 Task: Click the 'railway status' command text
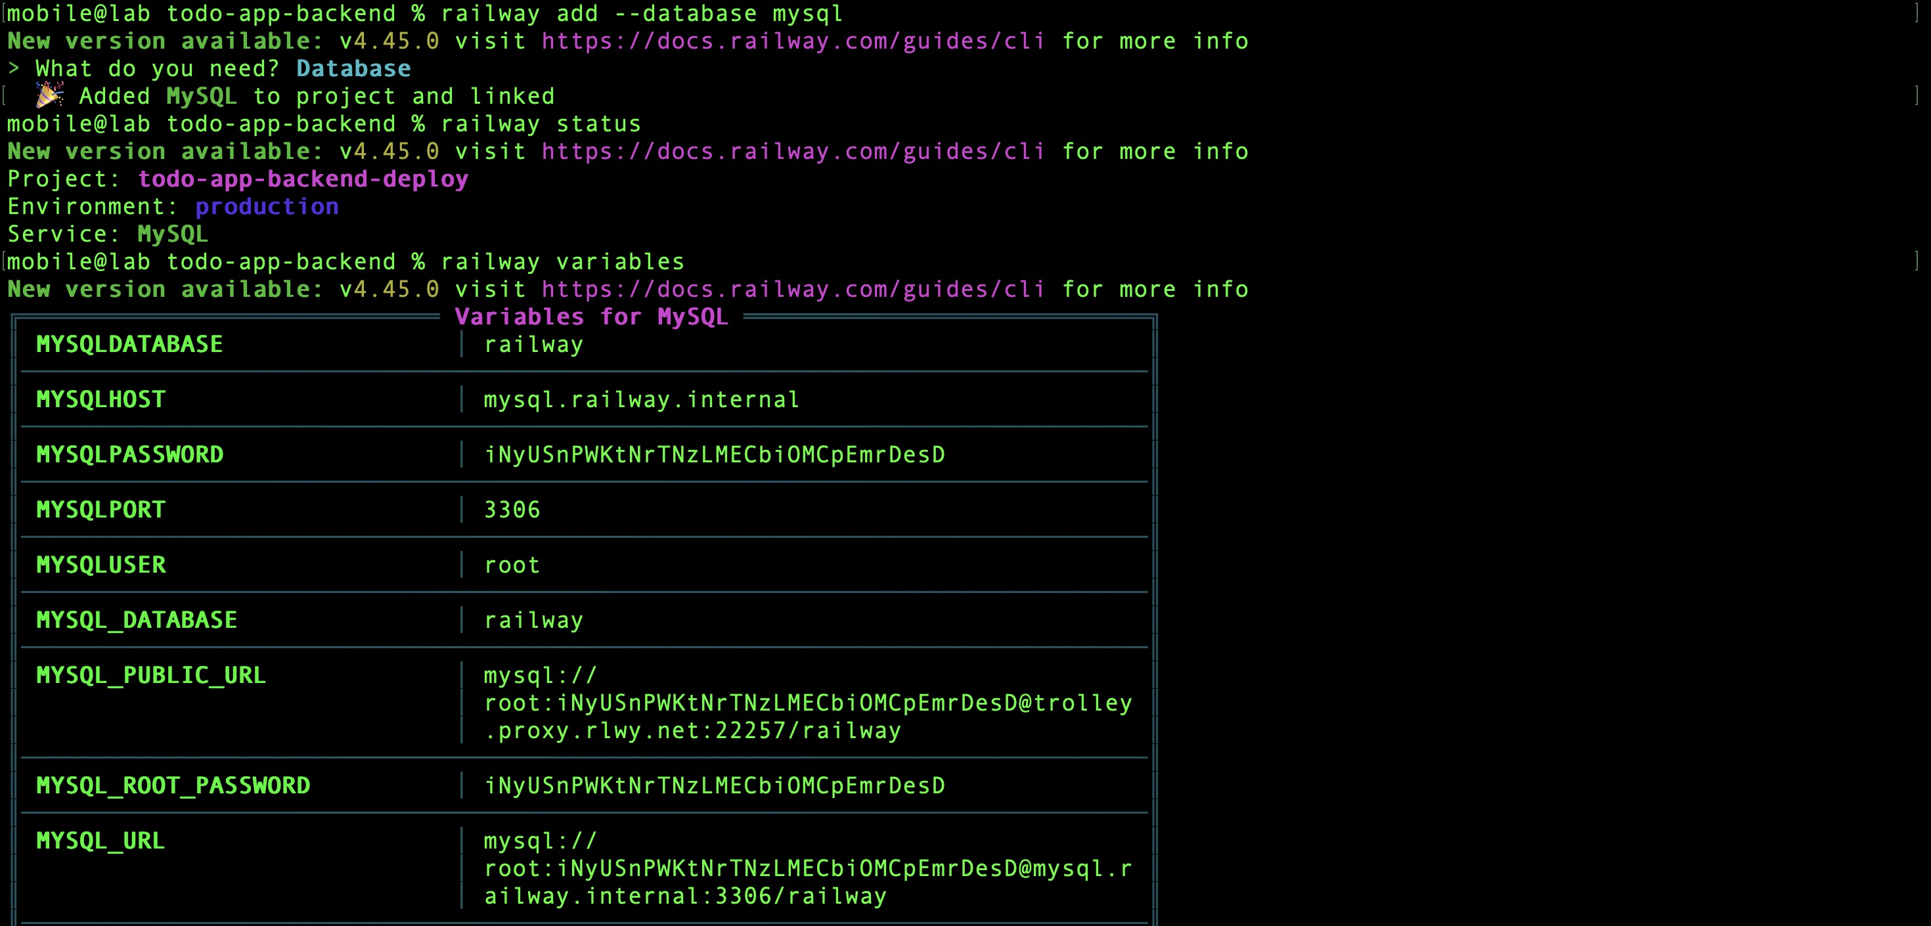click(541, 123)
